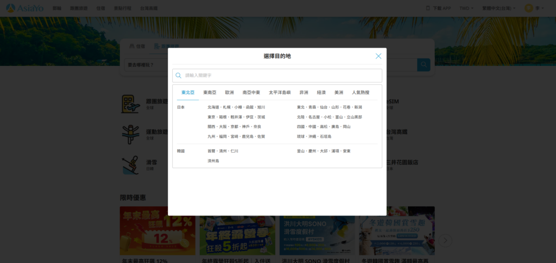Image resolution: width=556 pixels, height=263 pixels.
Task: Click the blue search button behind the dialog
Action: pos(424,65)
